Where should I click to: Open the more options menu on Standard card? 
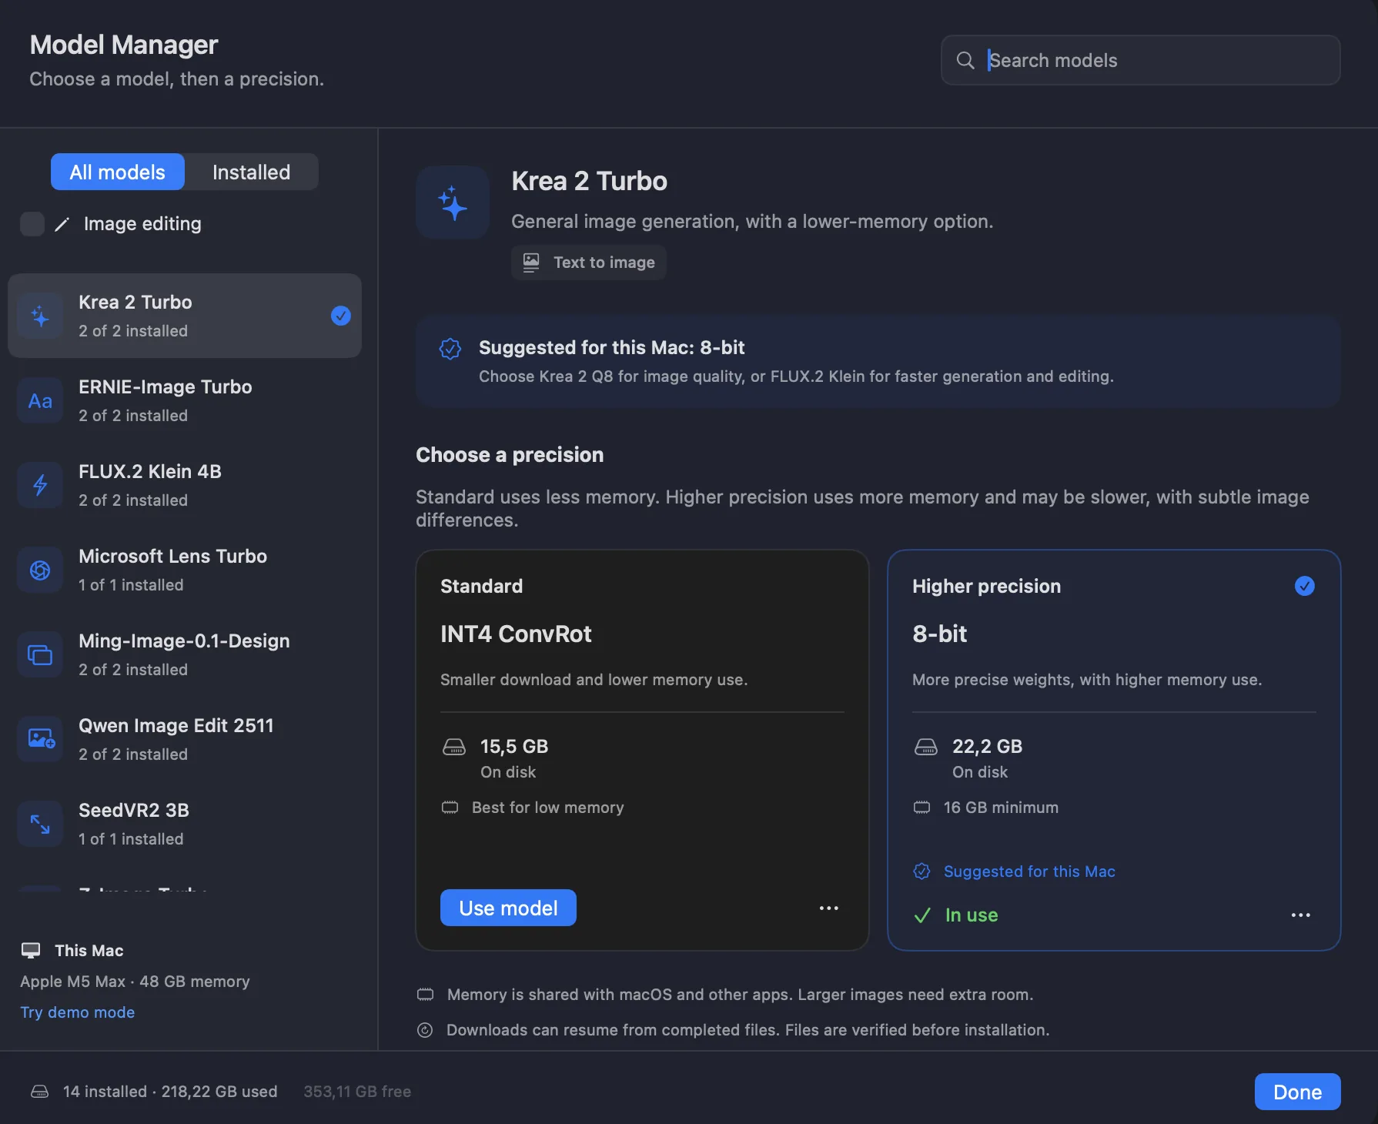(829, 908)
